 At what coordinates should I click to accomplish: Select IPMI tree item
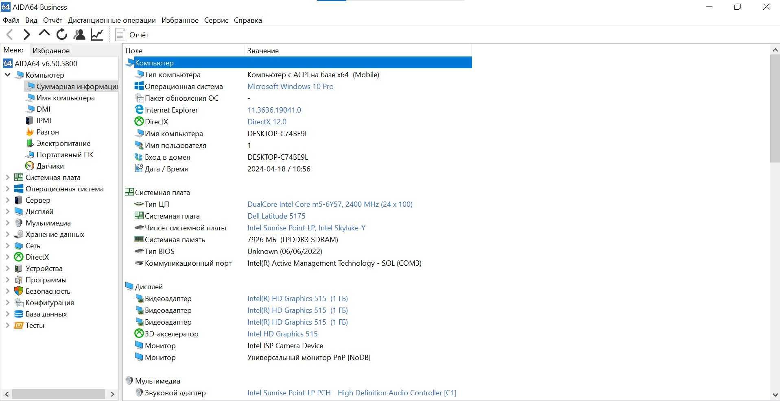38,121
